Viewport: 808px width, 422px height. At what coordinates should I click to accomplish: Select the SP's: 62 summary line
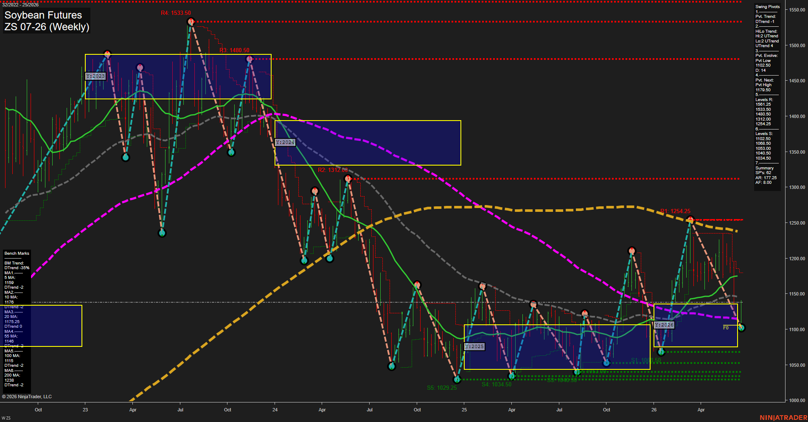point(763,173)
